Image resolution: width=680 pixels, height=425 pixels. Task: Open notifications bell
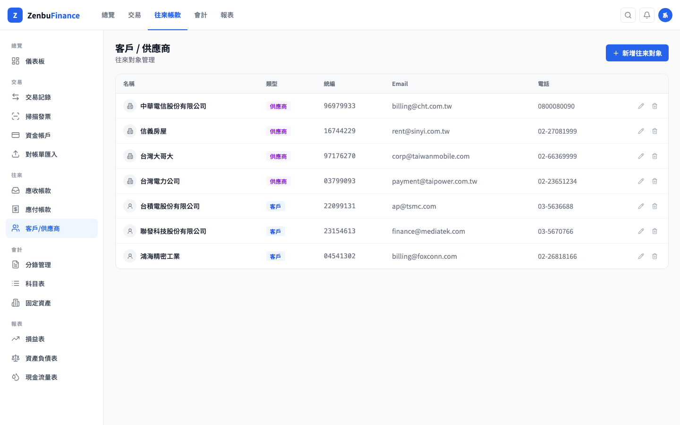click(647, 15)
